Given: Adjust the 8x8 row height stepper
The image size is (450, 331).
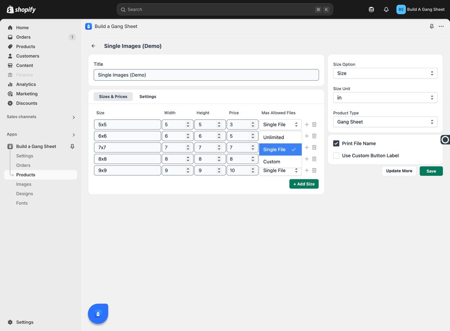Looking at the screenshot, I should (x=219, y=159).
